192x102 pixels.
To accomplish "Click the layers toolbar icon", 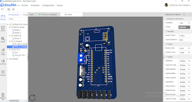I will tap(13, 9).
